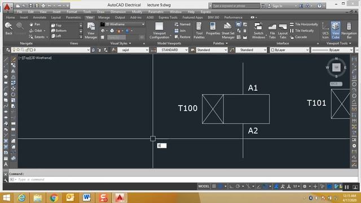Select the Circle tool in Draw toolbar
Image resolution: width=361 pixels, height=203 pixels.
6,94
